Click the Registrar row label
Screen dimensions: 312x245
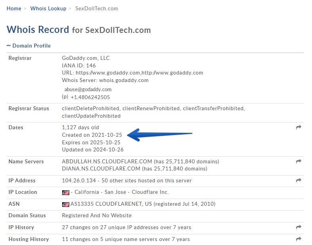(x=20, y=58)
